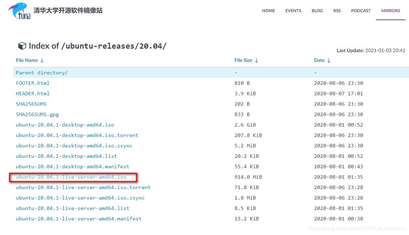Open the RSS menu item

pyautogui.click(x=337, y=11)
